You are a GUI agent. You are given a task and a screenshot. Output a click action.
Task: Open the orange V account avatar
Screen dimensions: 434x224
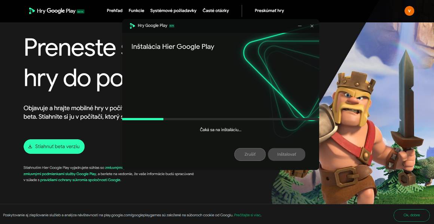(409, 11)
